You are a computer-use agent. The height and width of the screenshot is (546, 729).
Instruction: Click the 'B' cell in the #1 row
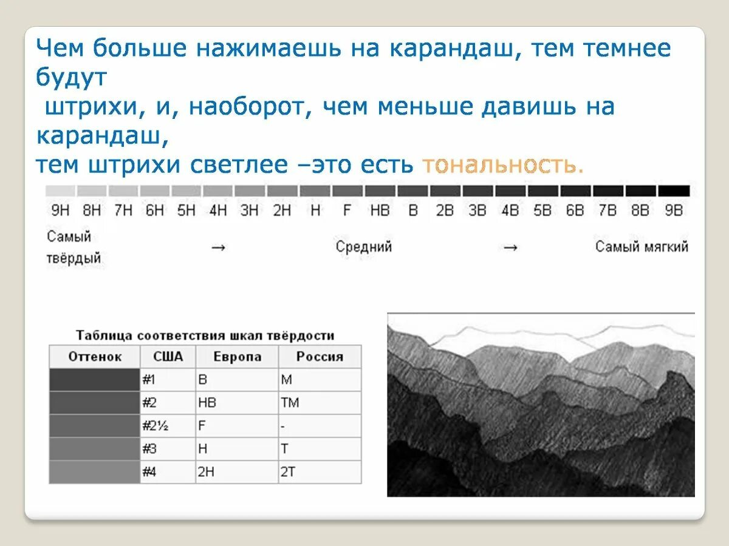(x=237, y=380)
